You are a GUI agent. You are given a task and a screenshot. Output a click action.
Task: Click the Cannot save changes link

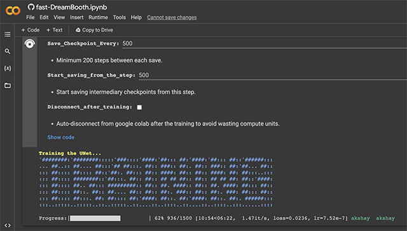pos(172,17)
